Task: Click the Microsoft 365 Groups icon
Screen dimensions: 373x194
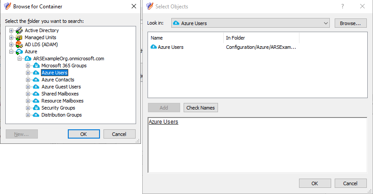Action: pyautogui.click(x=36, y=66)
